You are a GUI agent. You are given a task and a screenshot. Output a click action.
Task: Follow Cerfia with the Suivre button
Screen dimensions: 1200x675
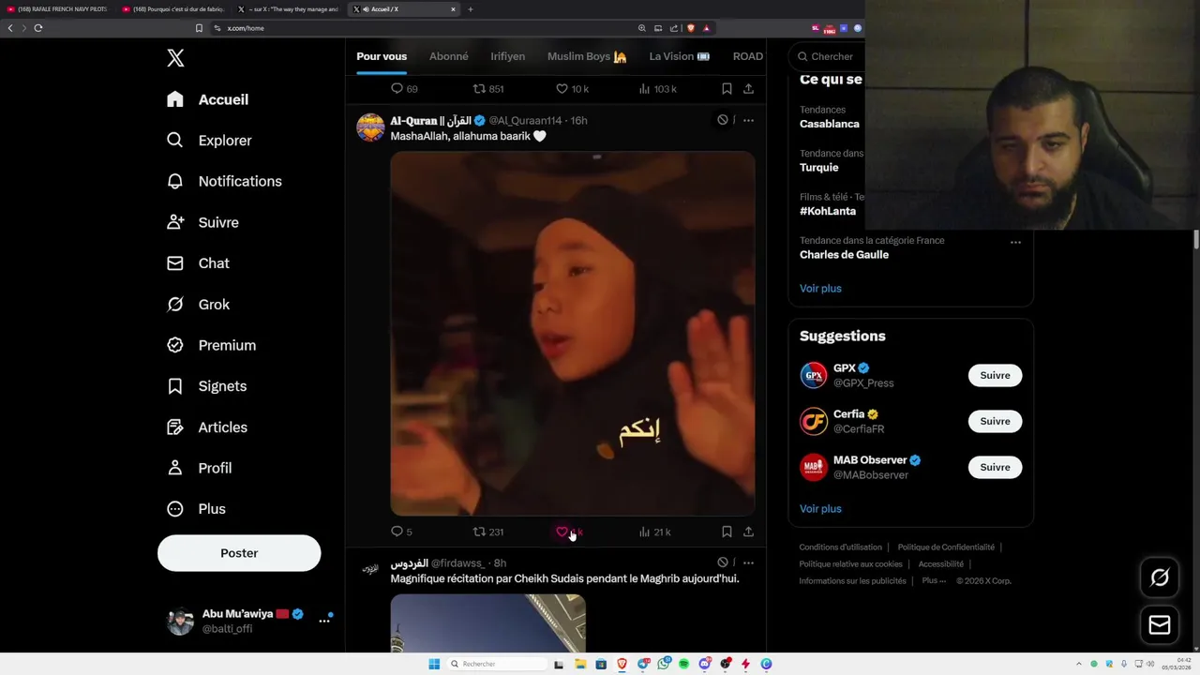[995, 421]
